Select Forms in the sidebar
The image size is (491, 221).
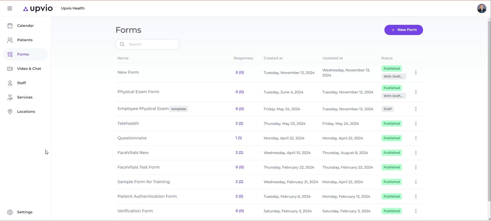pyautogui.click(x=23, y=54)
